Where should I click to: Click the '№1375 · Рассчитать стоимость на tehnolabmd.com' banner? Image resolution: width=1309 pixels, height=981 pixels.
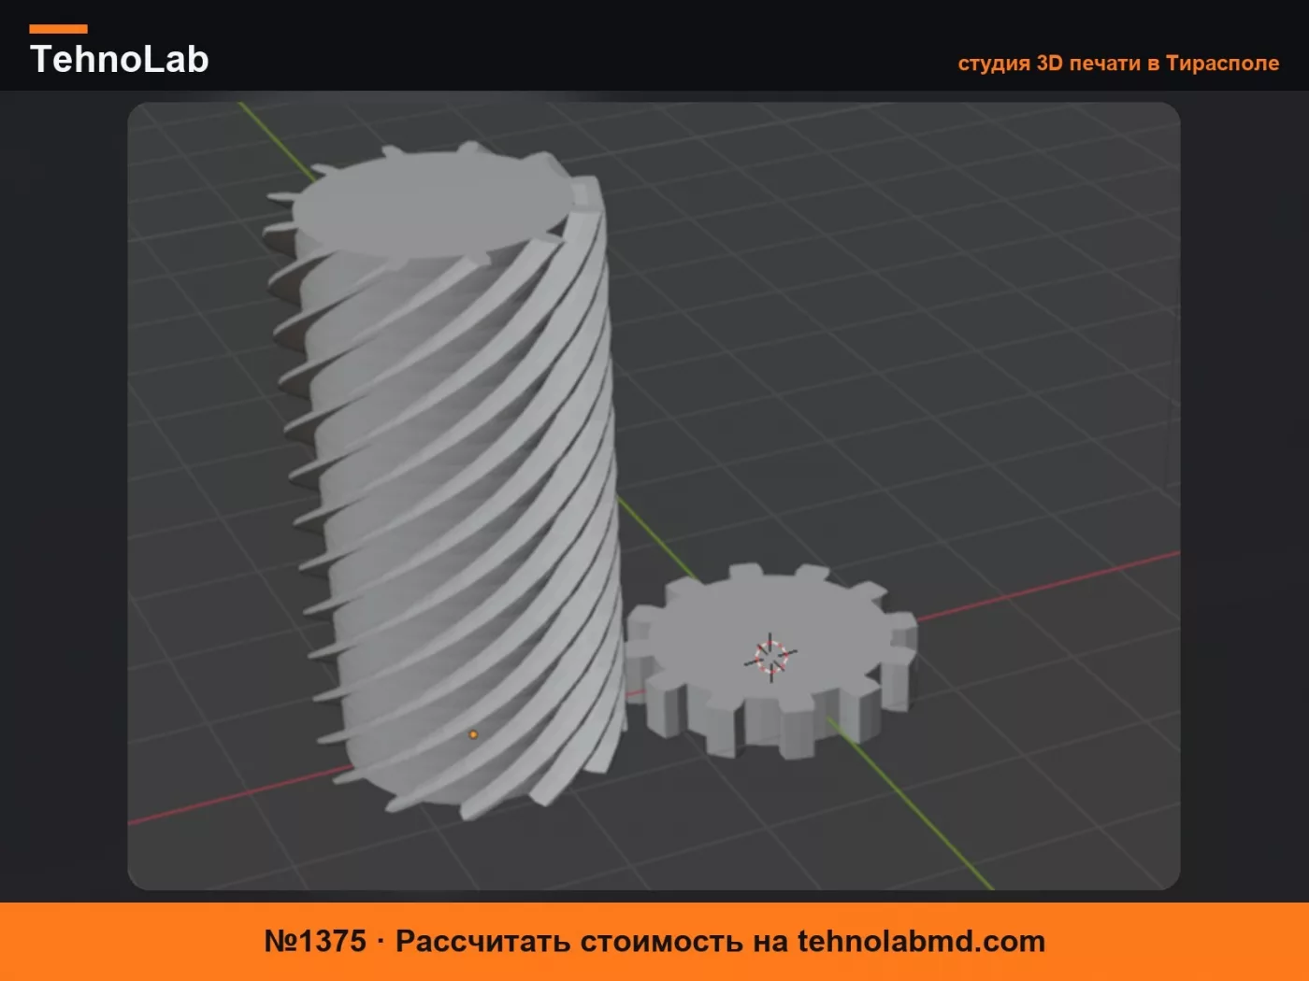(654, 941)
